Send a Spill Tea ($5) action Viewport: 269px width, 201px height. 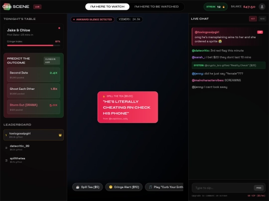click(x=88, y=187)
